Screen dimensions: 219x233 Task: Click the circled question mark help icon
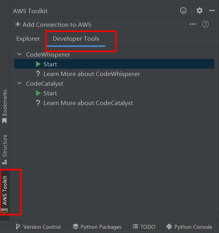(205, 24)
